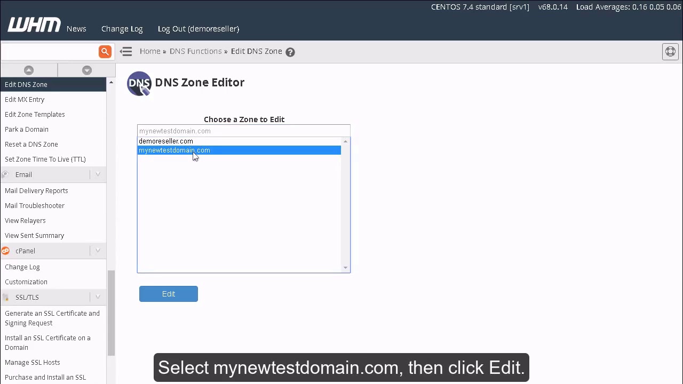
Task: Collapse the Email section chevron
Action: [98, 174]
